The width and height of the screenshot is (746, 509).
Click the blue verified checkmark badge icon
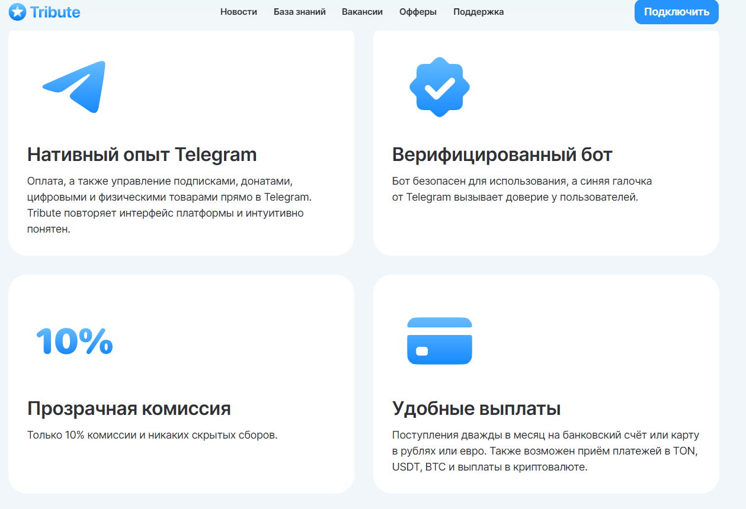tap(440, 87)
